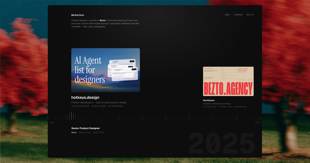
Task: Click the Michał Greń name heading
Action: pyautogui.click(x=78, y=15)
